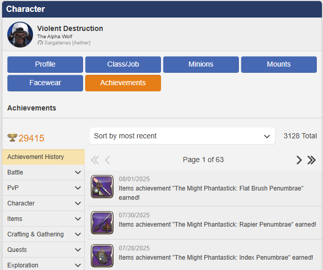323x270 pixels.
Task: Click The Alpha Wolf title text
Action: [x=55, y=37]
